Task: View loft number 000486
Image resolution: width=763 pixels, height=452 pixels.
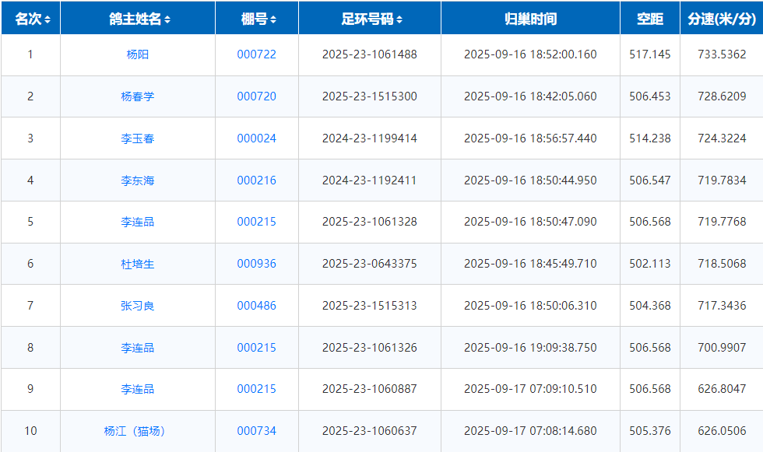Action: (x=256, y=306)
